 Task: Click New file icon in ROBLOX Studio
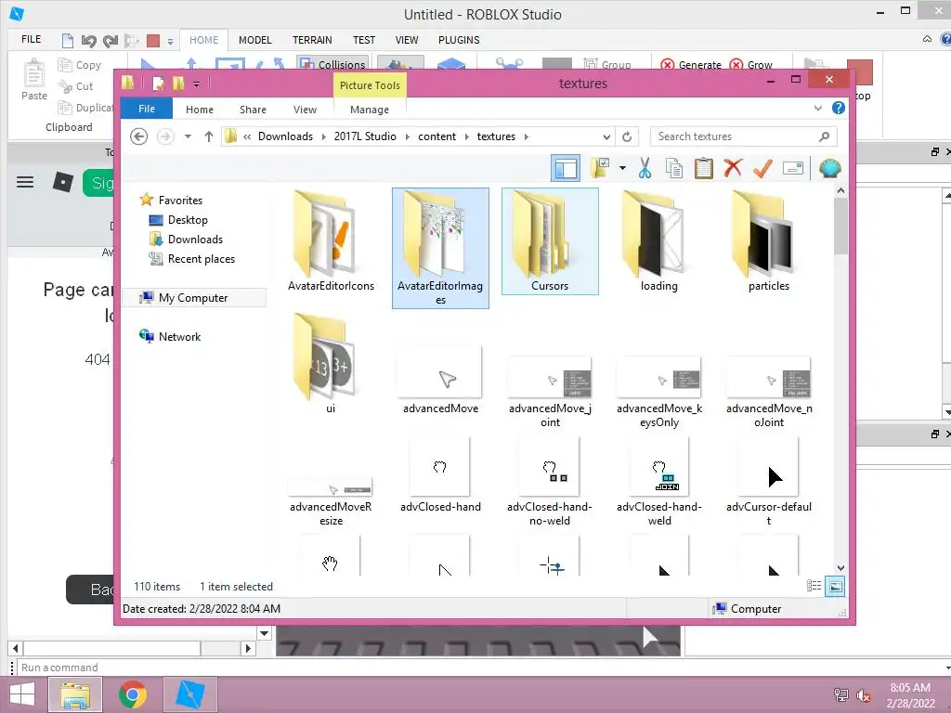67,41
